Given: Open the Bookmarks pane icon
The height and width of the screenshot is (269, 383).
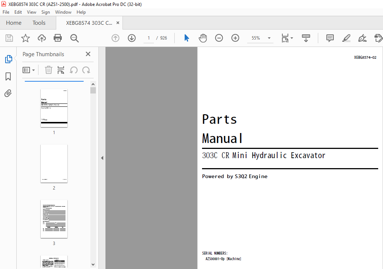Looking at the screenshot, I should click(8, 76).
